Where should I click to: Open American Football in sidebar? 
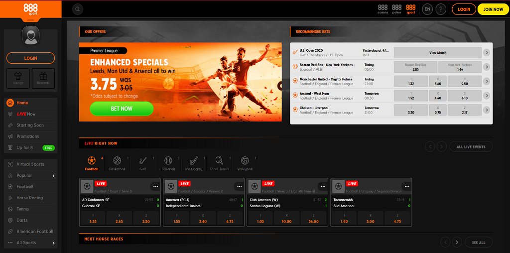(31, 232)
